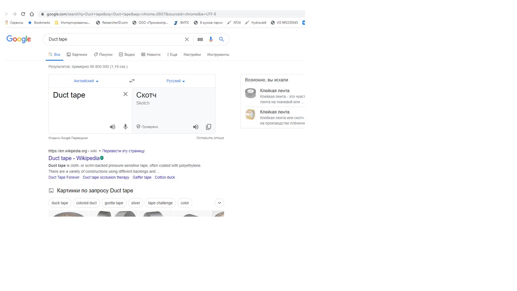This screenshot has width=517, height=291.
Task: Go forward with the browser arrow
Action: pos(15,14)
